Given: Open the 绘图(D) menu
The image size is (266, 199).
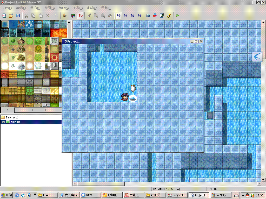Looking at the screenshot, I should point(50,8).
